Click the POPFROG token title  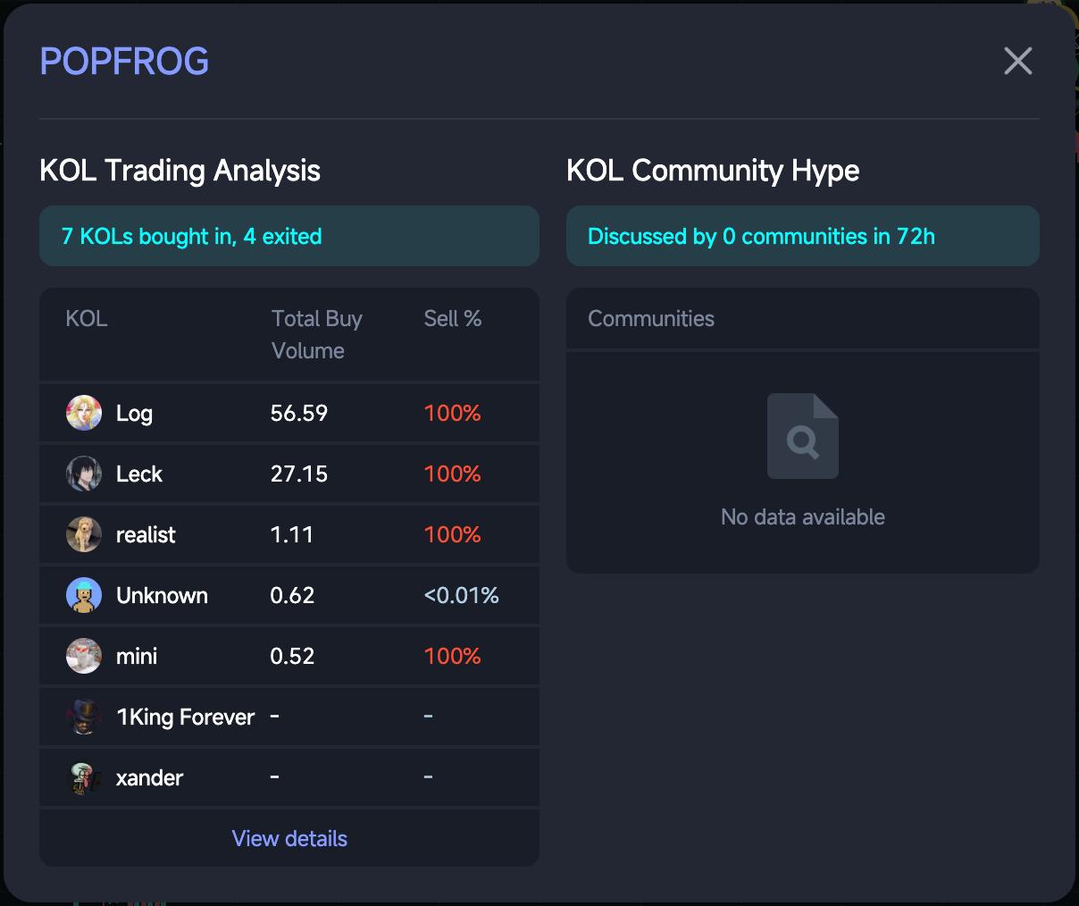coord(124,61)
